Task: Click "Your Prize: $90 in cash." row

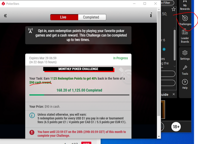Action: point(78,107)
